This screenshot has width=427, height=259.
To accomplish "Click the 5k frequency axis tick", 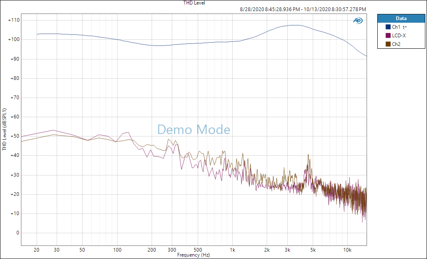I will tap(313, 250).
